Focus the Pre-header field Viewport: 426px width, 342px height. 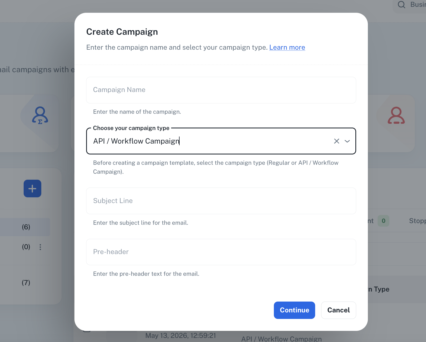[x=221, y=252]
